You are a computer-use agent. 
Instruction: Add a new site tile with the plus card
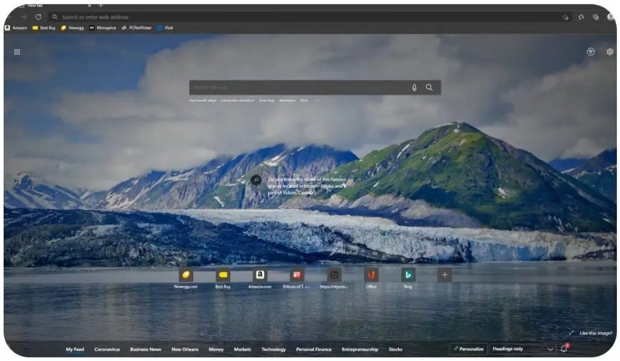444,276
